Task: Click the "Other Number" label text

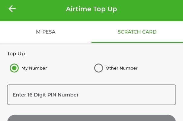Action: point(122,68)
